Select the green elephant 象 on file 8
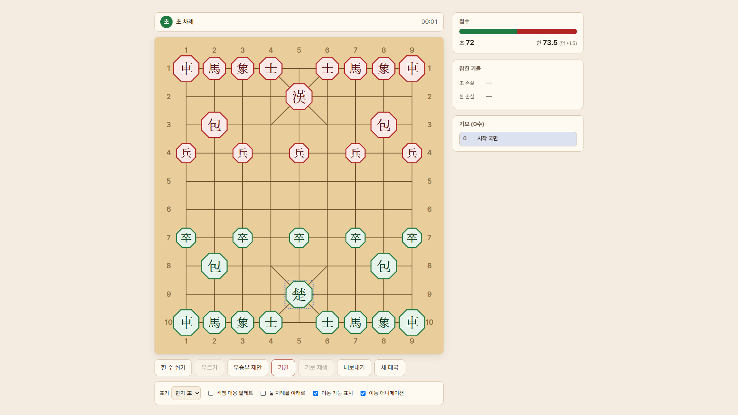 [x=384, y=322]
